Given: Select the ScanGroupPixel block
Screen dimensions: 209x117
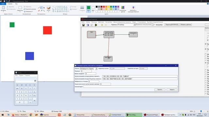Looking at the screenshot, I should 109,34.
